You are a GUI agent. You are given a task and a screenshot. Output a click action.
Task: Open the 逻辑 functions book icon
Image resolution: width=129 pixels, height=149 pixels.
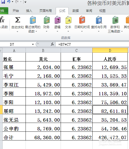tap(58, 20)
